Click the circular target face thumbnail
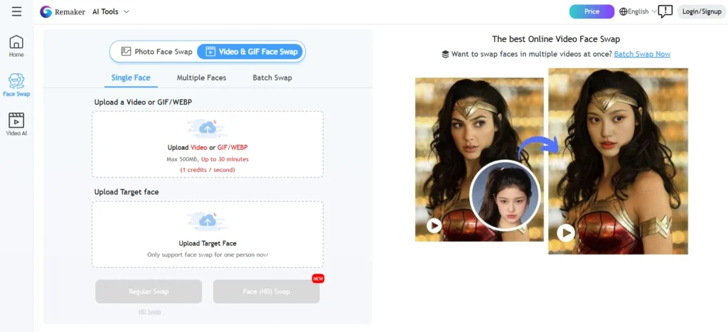 coord(505,196)
